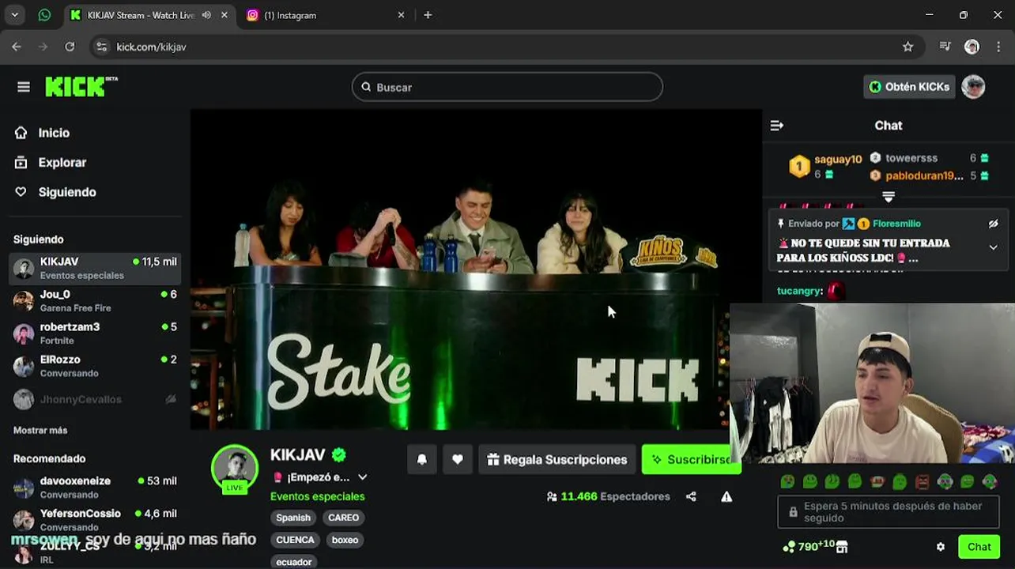Click the green Chat send button
1015x569 pixels.
point(979,547)
